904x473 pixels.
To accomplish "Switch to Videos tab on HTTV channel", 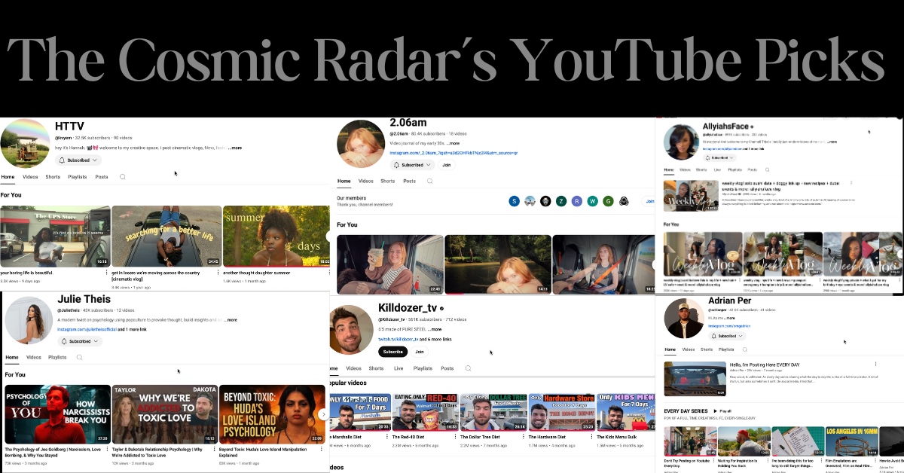I will pyautogui.click(x=30, y=177).
